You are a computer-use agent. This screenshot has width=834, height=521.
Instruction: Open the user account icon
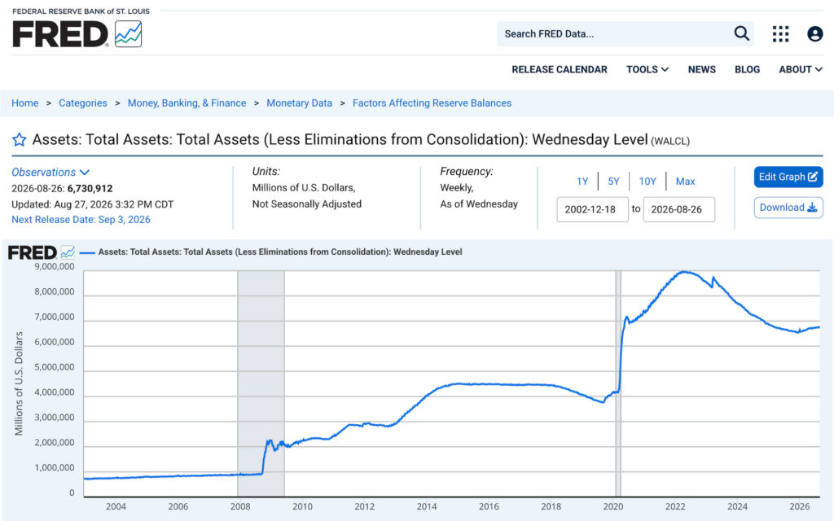(814, 34)
